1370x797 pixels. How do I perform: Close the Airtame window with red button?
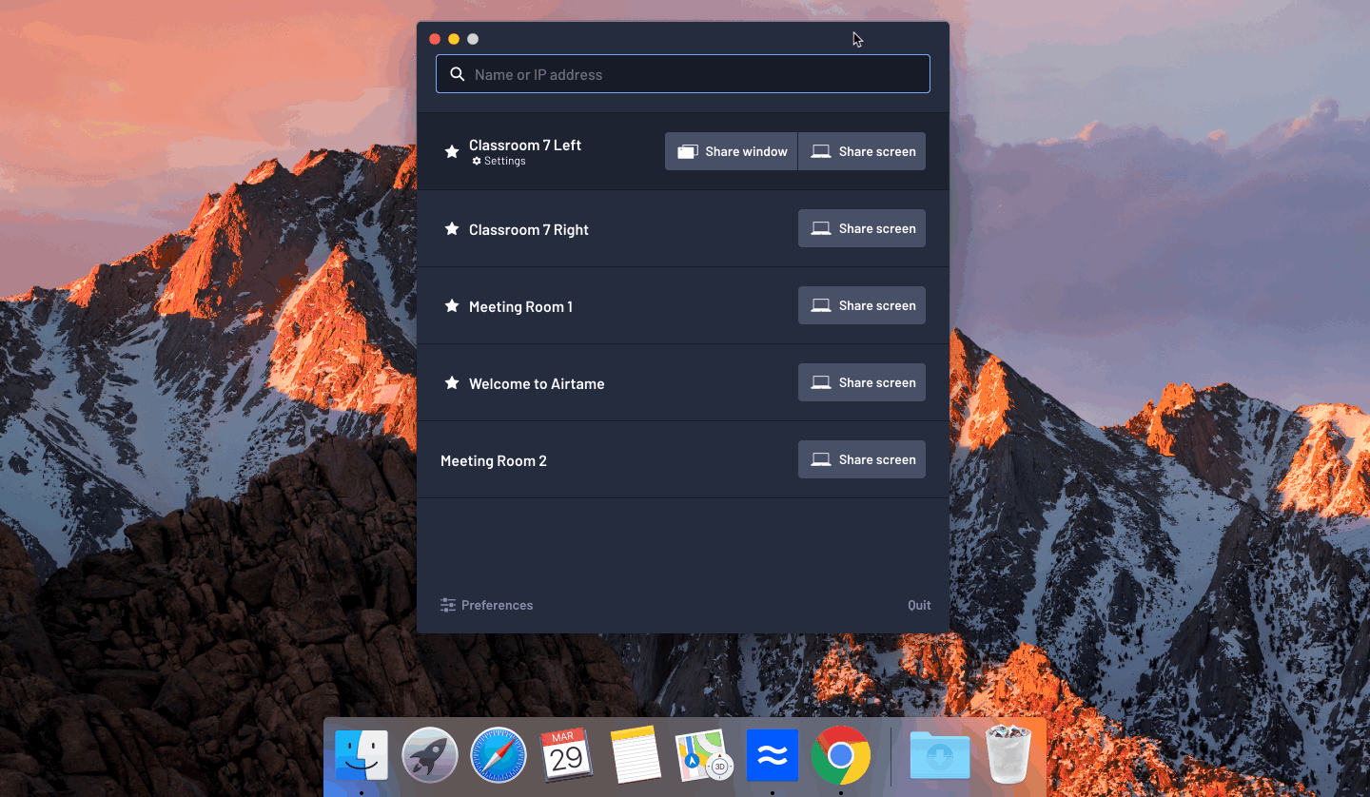pos(435,39)
